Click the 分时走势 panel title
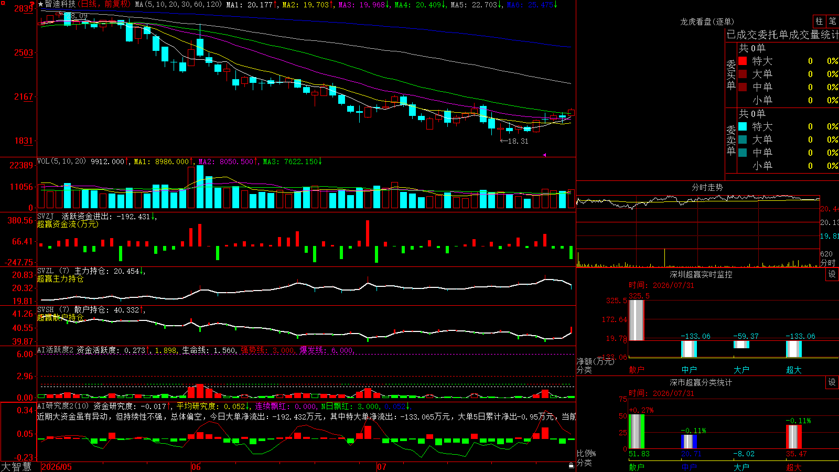Screen dimensions: 839x472 coord(707,187)
